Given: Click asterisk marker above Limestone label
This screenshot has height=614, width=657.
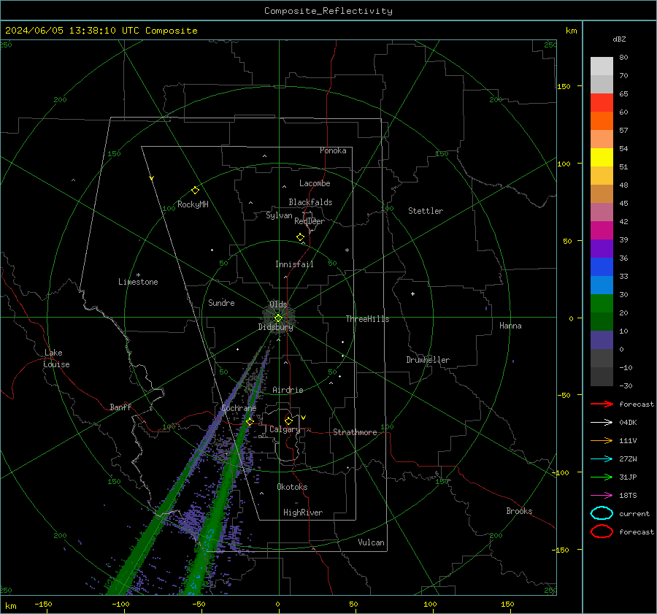Looking at the screenshot, I should point(138,275).
